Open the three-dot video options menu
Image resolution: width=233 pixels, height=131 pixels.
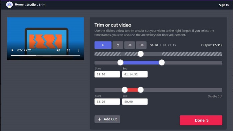(79, 50)
